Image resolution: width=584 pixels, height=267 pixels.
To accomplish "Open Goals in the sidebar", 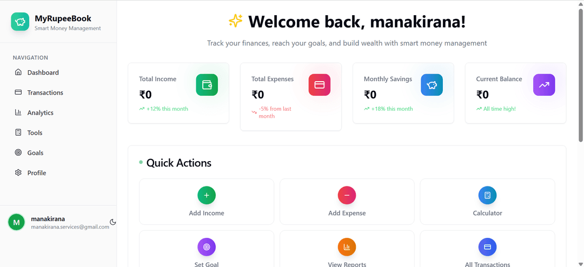I will 35,153.
